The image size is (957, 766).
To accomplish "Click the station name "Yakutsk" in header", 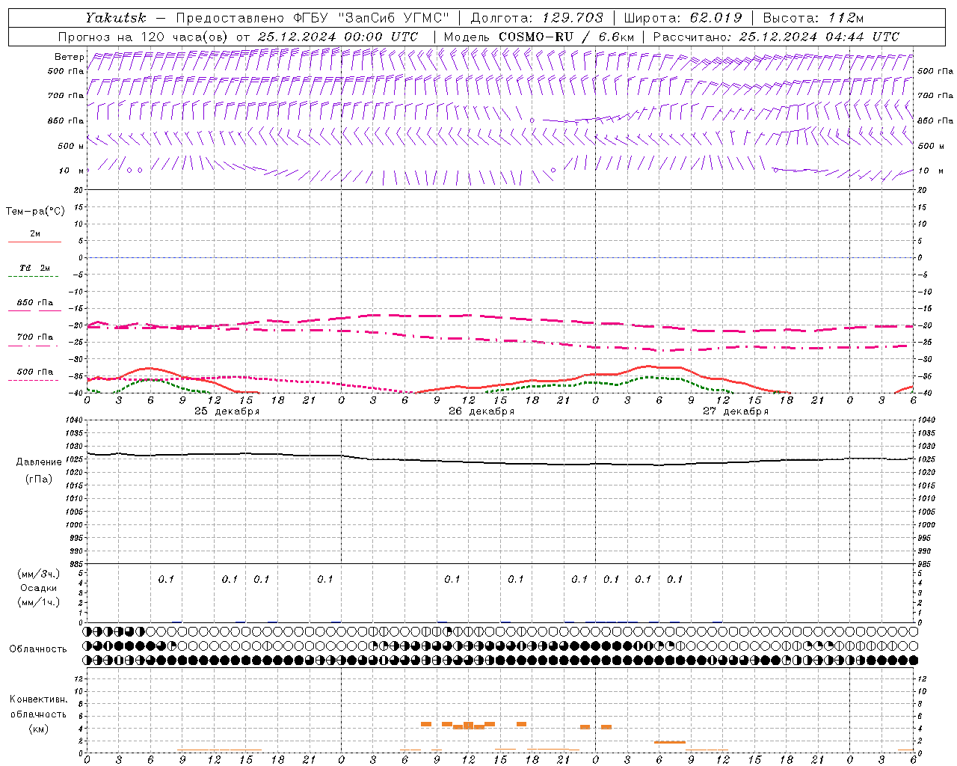I will [116, 18].
